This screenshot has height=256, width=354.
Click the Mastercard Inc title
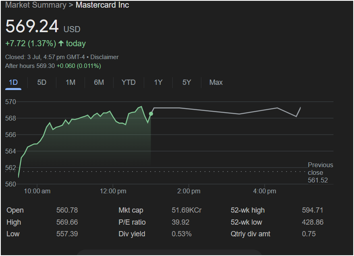point(102,5)
